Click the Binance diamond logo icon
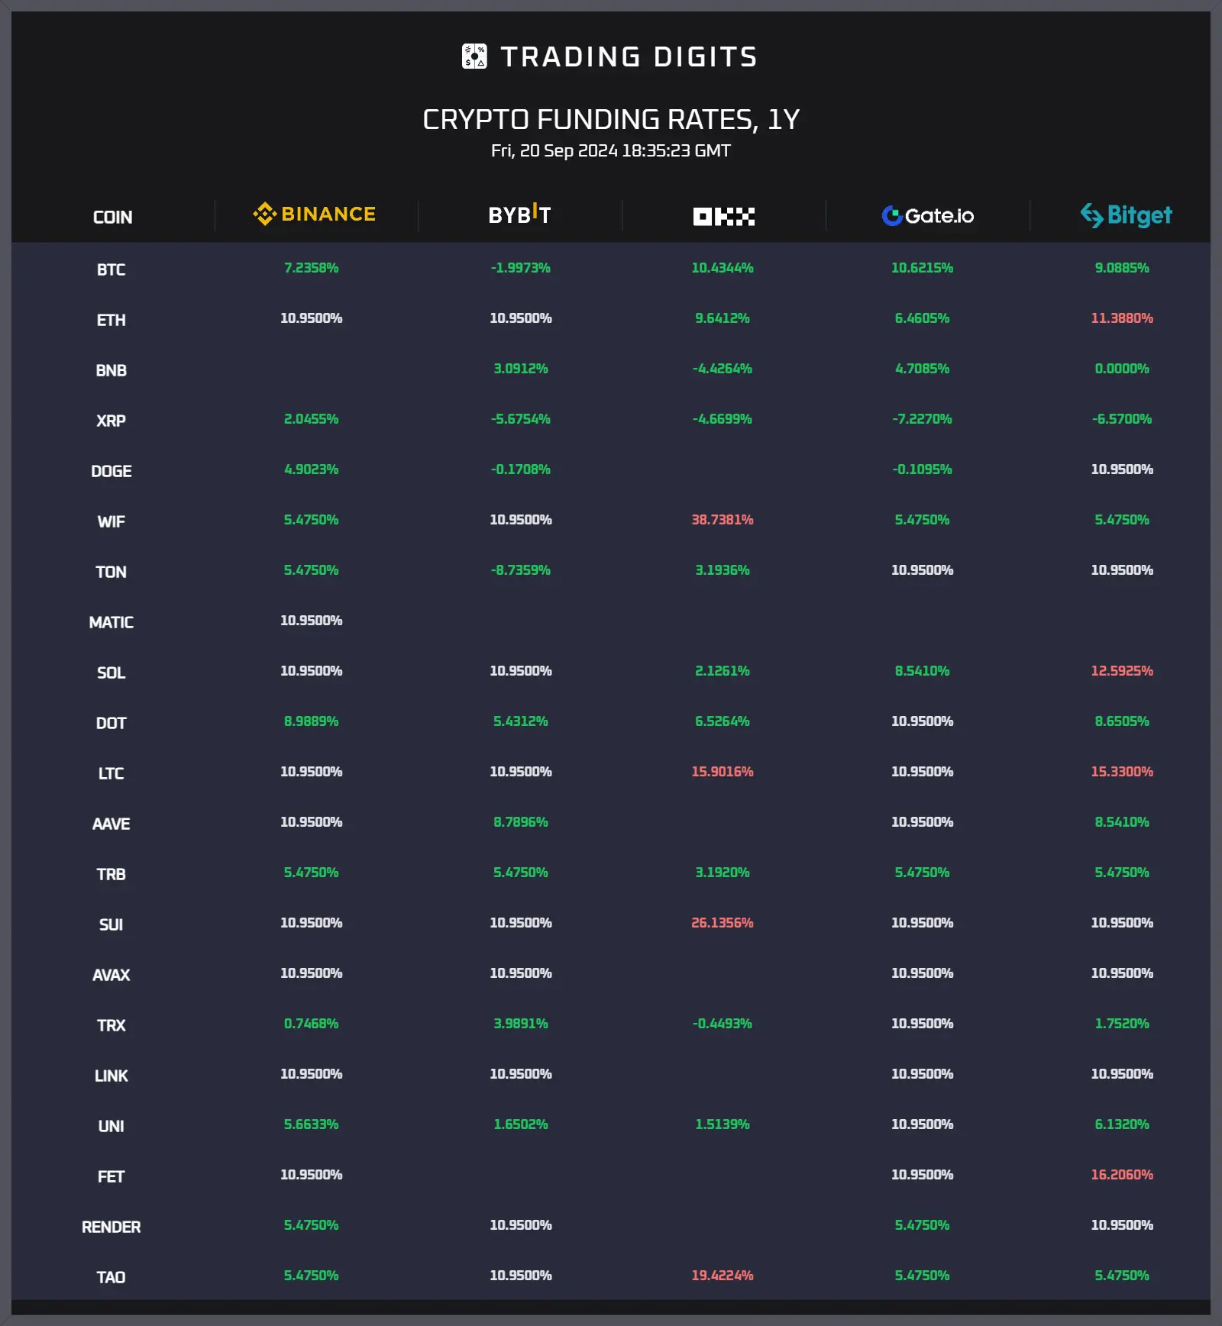1222x1326 pixels. coord(264,214)
